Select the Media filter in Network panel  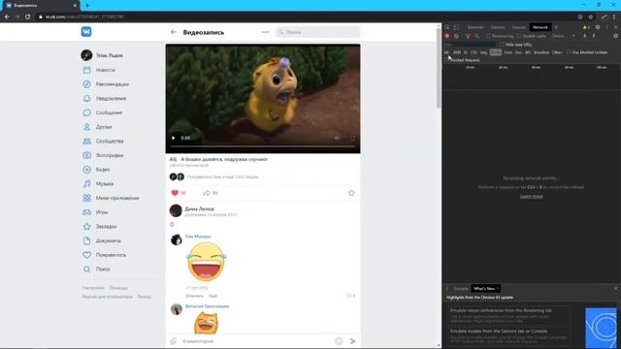[496, 52]
